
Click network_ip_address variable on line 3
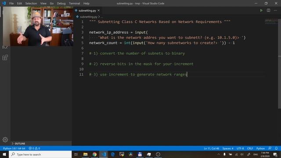[x=109, y=32]
